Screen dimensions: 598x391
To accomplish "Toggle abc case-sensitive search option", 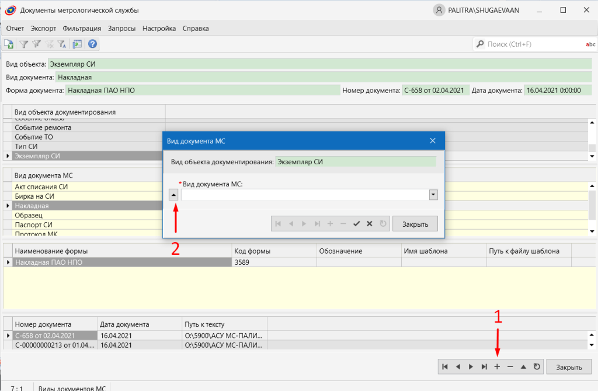I will coord(590,44).
